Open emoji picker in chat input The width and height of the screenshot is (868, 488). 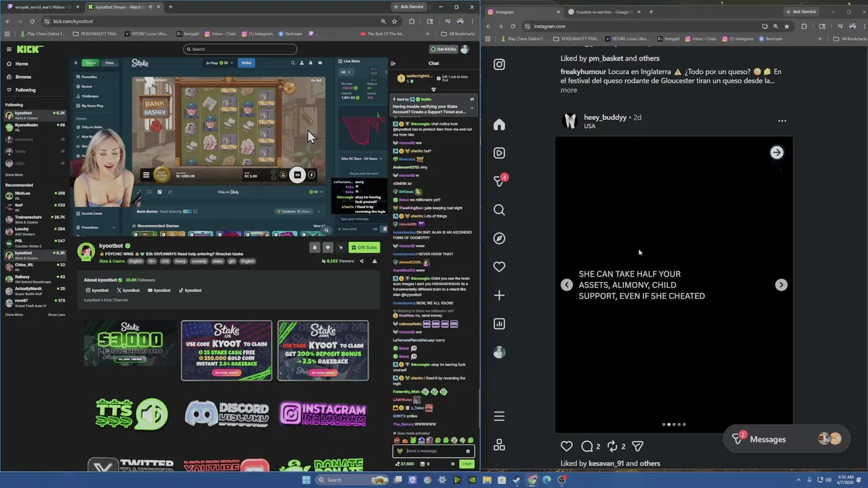[x=467, y=451]
